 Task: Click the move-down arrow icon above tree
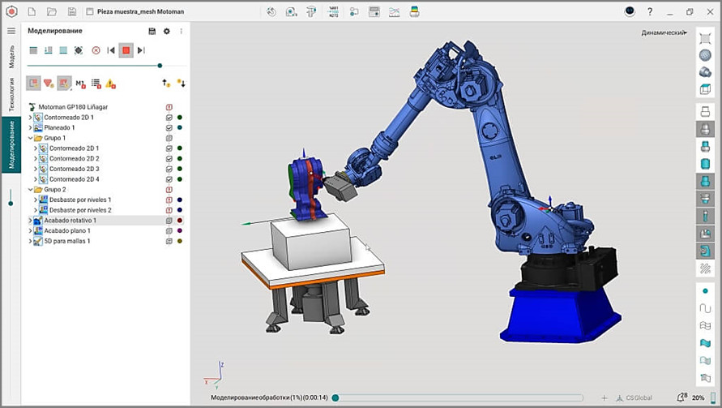[x=181, y=83]
